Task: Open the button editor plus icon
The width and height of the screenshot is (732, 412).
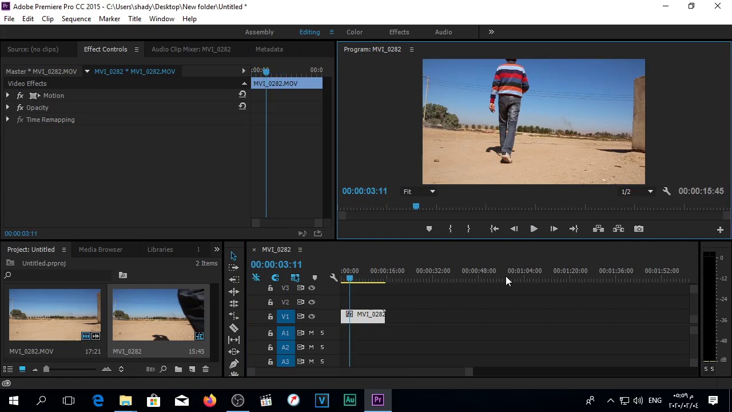Action: point(720,229)
